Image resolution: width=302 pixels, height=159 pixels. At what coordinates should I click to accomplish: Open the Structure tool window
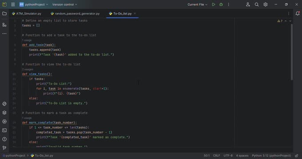4,25
